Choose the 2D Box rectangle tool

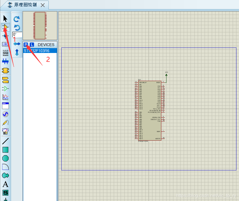pos(5,150)
